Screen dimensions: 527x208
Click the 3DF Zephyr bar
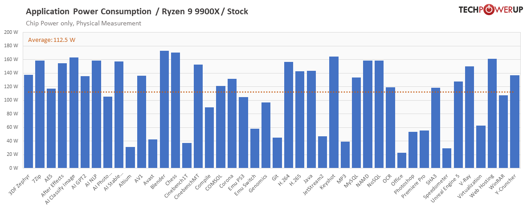29,122
